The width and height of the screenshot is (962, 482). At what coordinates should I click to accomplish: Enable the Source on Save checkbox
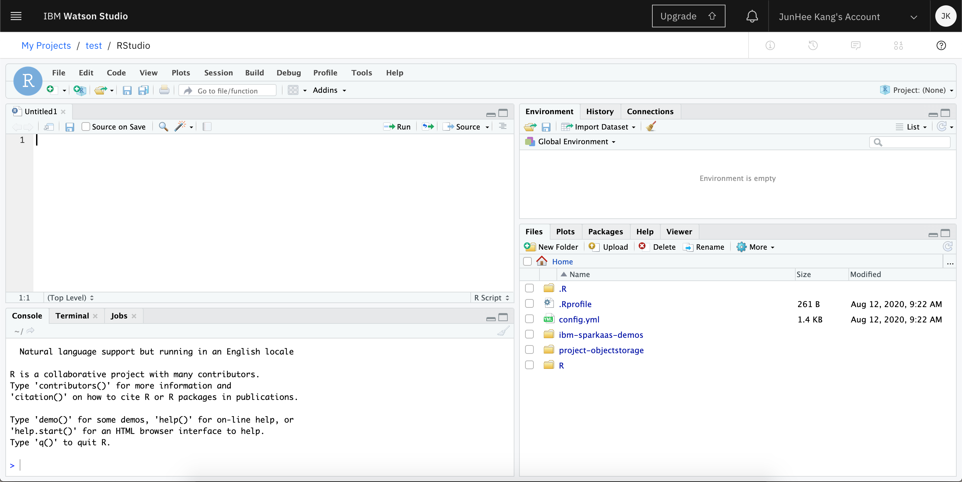(x=86, y=127)
